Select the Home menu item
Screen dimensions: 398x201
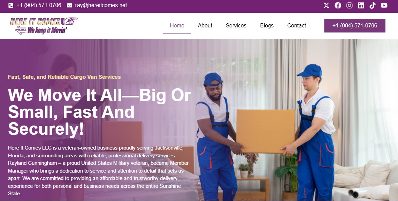(177, 26)
